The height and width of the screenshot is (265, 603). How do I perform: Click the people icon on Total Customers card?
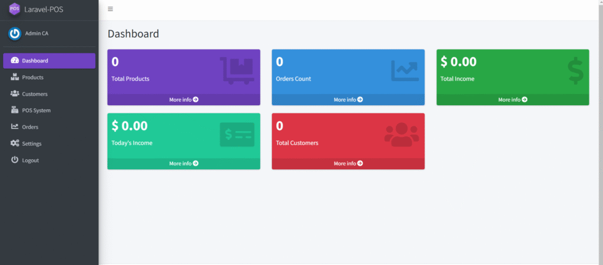[402, 135]
